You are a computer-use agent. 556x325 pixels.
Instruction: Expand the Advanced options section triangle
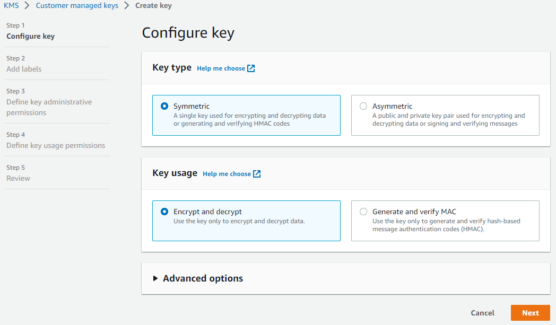(155, 278)
